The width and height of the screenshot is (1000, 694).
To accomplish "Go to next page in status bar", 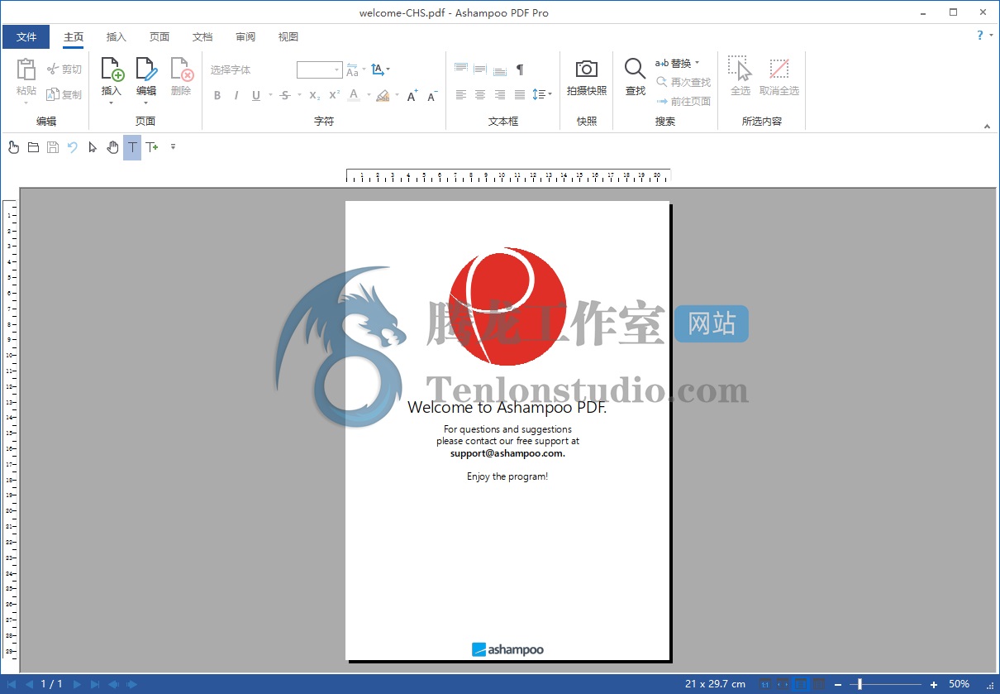I will pyautogui.click(x=77, y=684).
